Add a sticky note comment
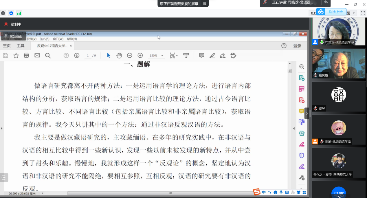The image size is (367, 198). [202, 56]
